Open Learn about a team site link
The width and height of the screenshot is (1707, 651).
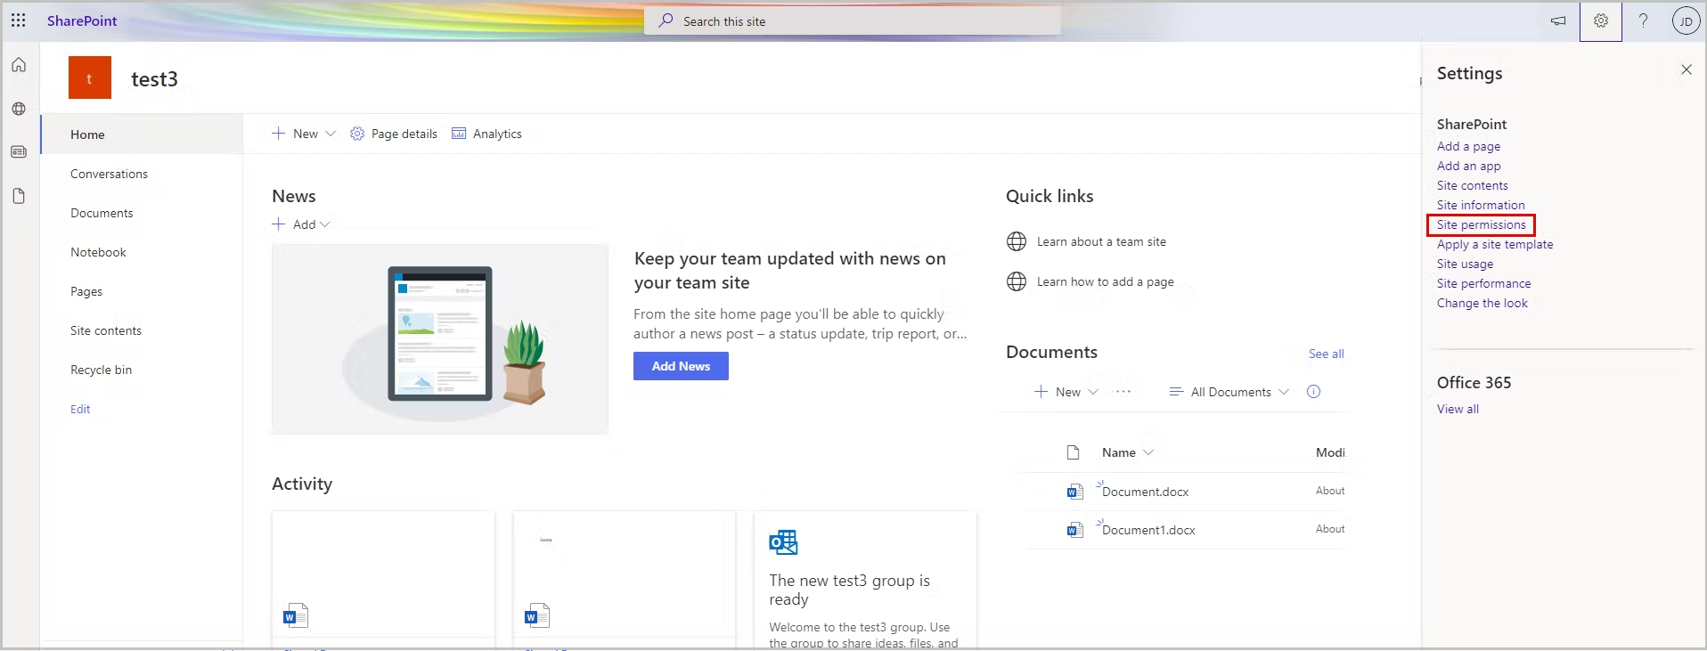point(1101,241)
